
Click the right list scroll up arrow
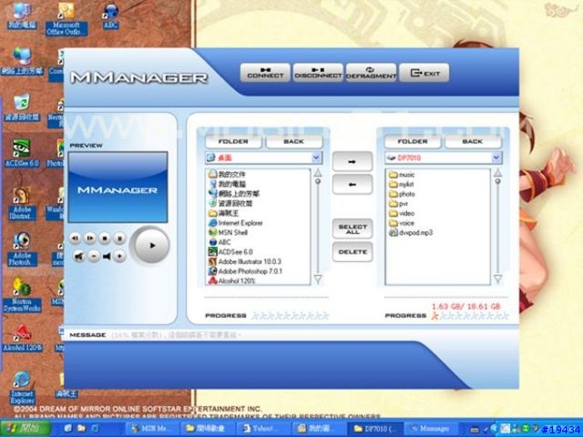[498, 173]
